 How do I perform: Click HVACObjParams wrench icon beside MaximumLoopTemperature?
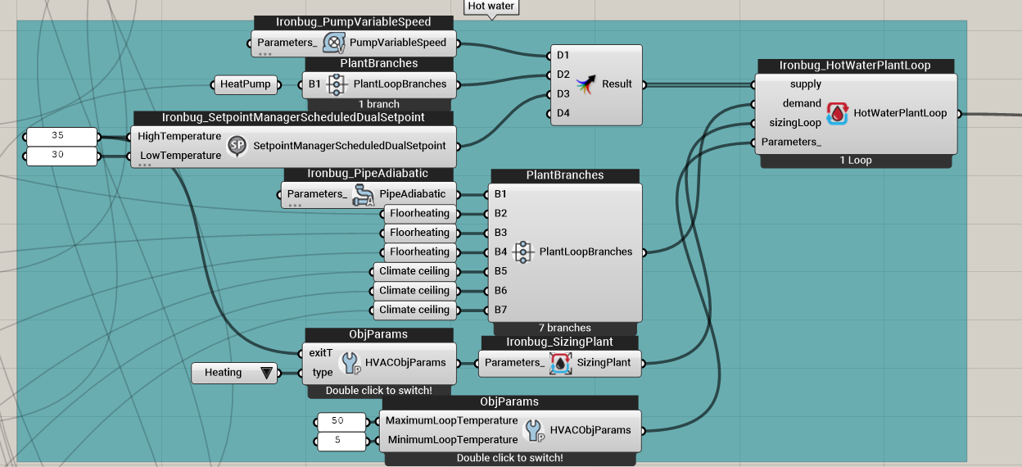click(x=534, y=430)
